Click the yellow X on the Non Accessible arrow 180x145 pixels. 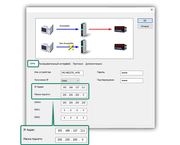[x=71, y=47]
